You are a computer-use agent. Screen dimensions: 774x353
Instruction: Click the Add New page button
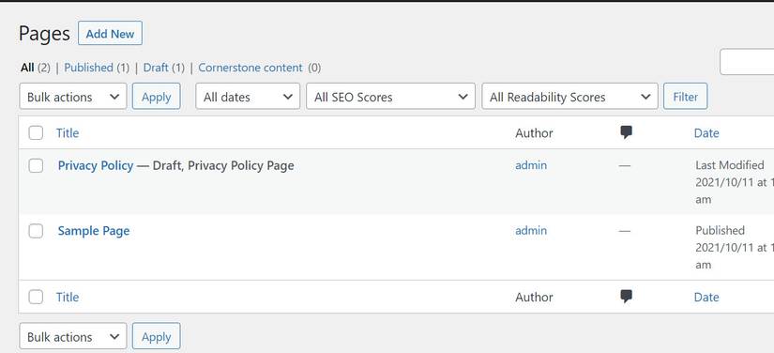pyautogui.click(x=110, y=34)
